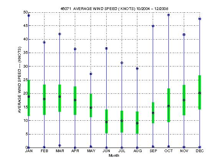Click the y-axis tick value 5
This screenshot has height=166, width=221.
pyautogui.click(x=26, y=134)
